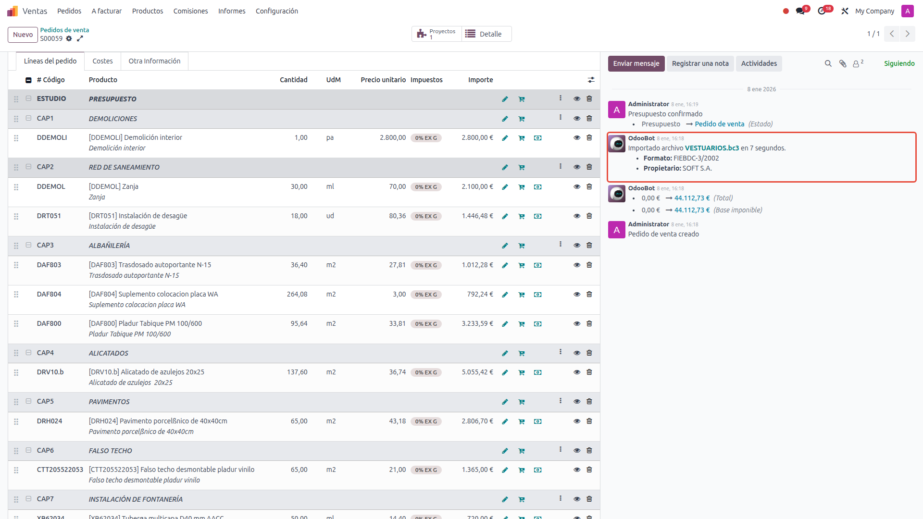Click the banknote icon on DAF803 row
This screenshot has height=519, width=923.
pyautogui.click(x=537, y=265)
